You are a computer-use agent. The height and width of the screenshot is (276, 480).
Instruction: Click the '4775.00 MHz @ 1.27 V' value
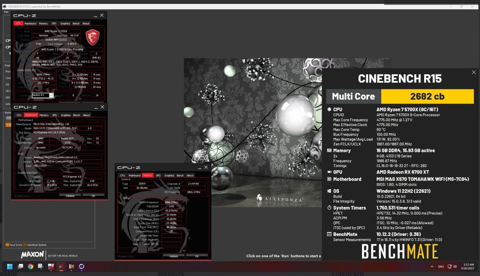point(394,120)
